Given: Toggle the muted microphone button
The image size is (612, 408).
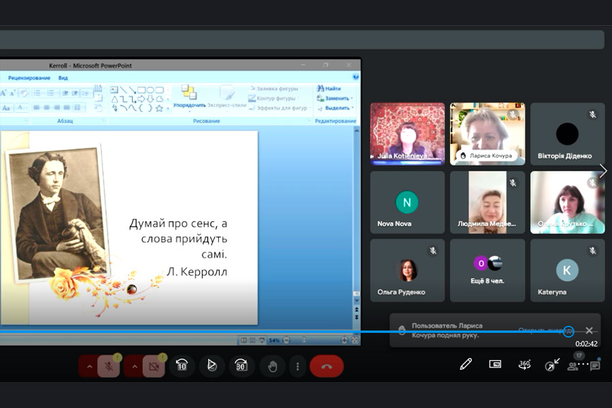Looking at the screenshot, I should point(109,367).
